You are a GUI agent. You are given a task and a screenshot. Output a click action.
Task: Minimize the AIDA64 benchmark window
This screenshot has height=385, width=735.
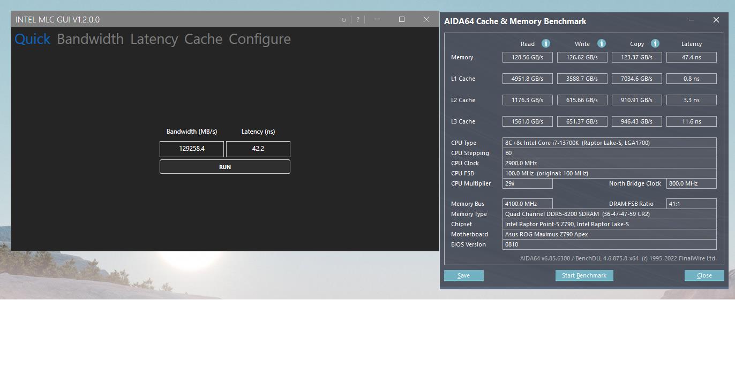click(x=692, y=20)
